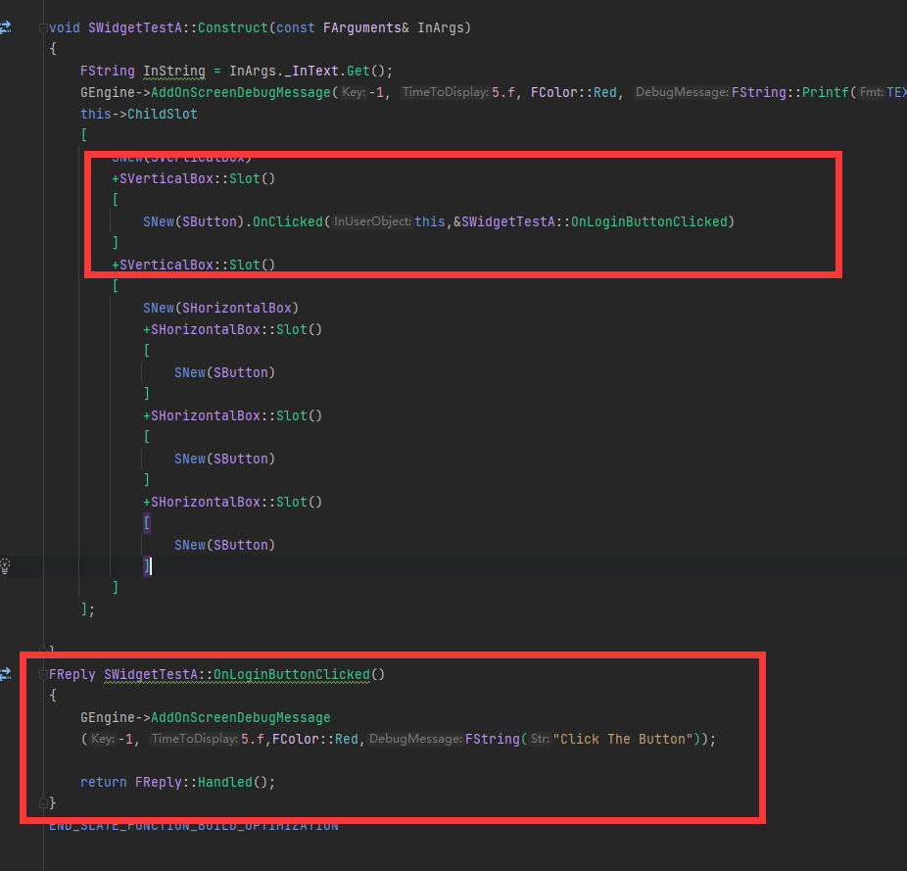
Task: Click the TimeToDisplay hint before 5.f
Action: tap(446, 92)
